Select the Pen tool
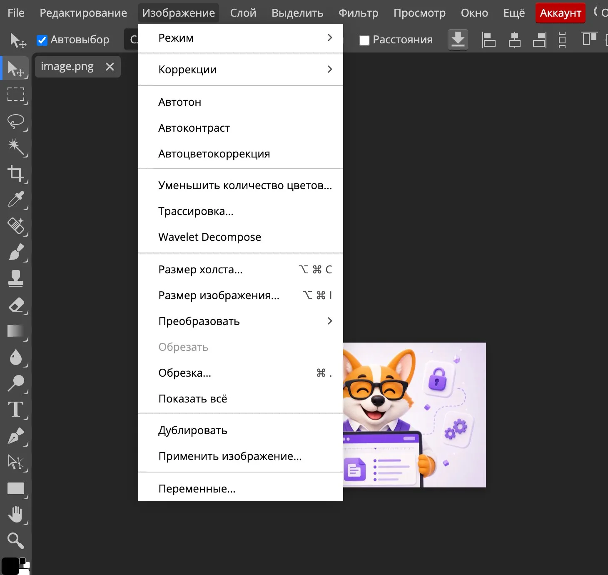 pos(16,436)
